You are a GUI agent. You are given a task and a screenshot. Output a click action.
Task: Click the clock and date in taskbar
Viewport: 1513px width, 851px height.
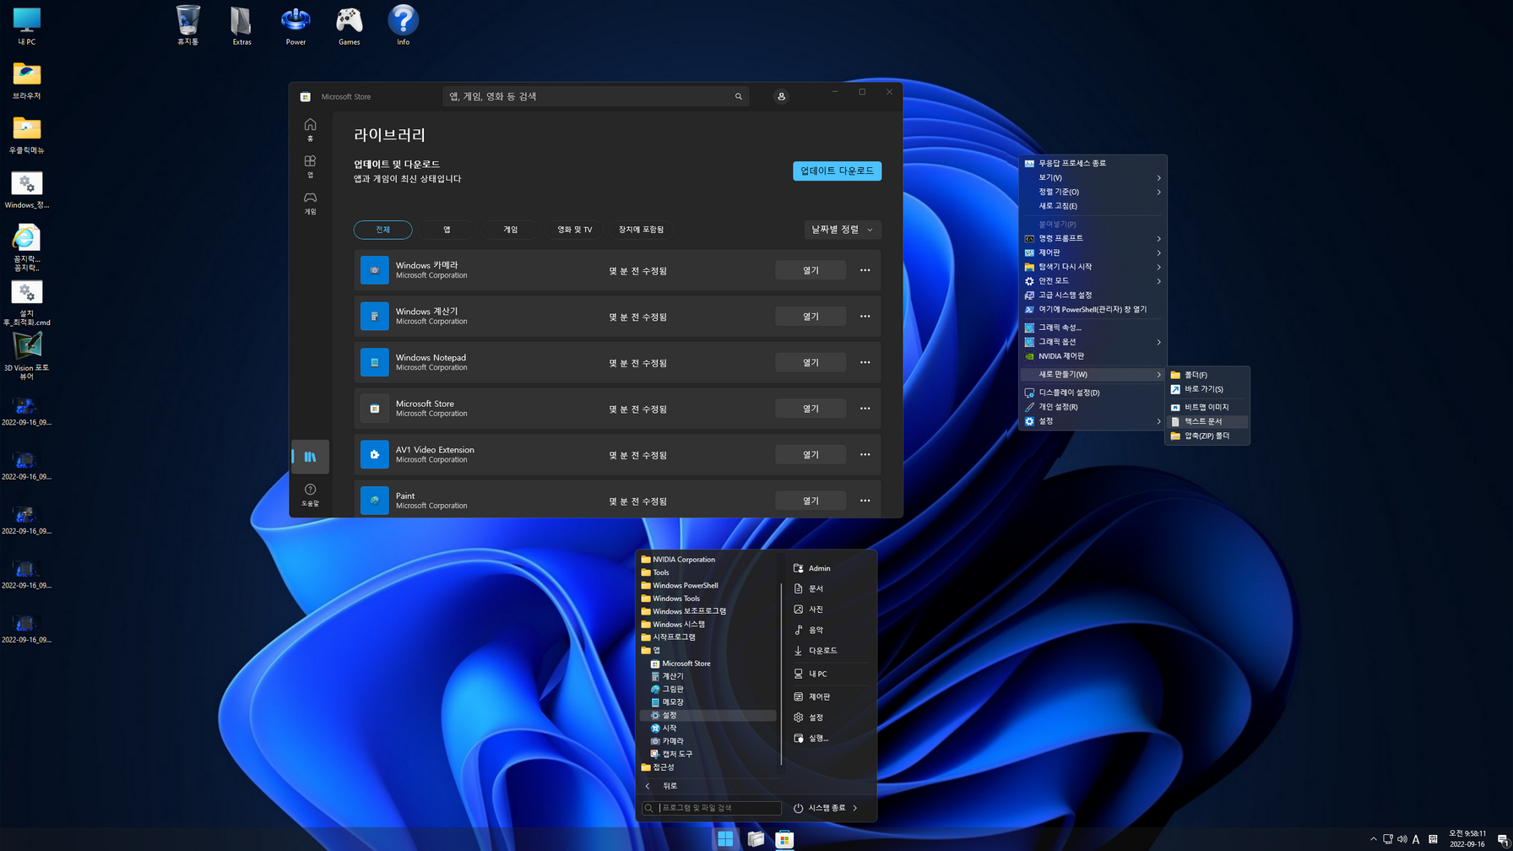click(1467, 838)
